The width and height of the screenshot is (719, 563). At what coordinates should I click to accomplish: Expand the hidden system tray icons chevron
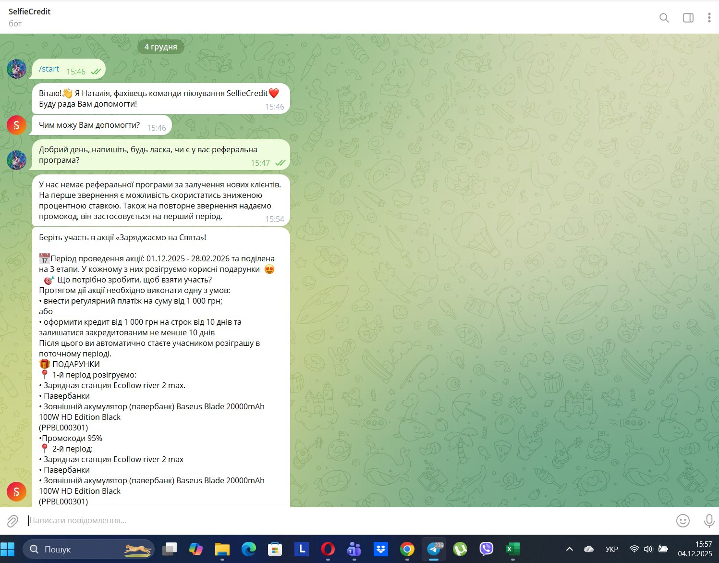570,549
